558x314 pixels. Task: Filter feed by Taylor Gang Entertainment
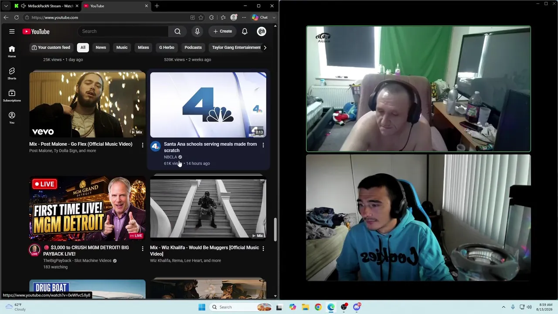coord(235,48)
